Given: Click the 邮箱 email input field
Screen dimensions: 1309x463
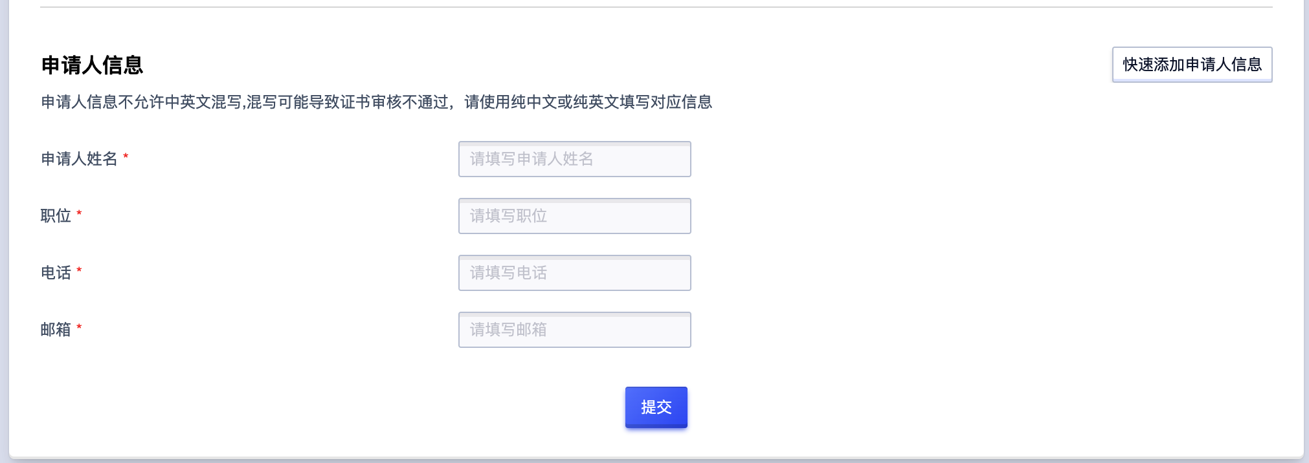Looking at the screenshot, I should (574, 330).
